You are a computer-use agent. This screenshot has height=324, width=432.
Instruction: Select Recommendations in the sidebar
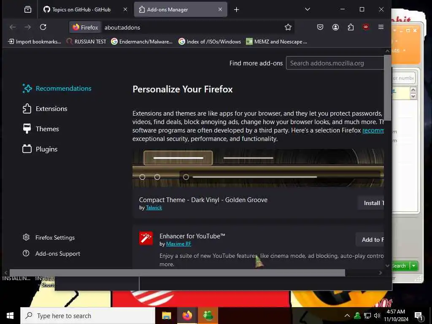(x=57, y=89)
